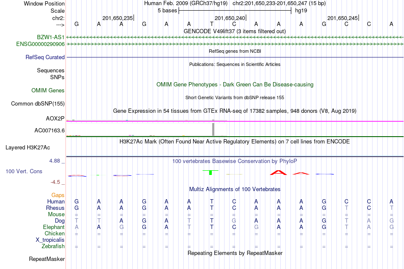This screenshot has height=269, width=404.
Task: Click the 4.88 PhyloP upper scale value
Action: (54, 161)
